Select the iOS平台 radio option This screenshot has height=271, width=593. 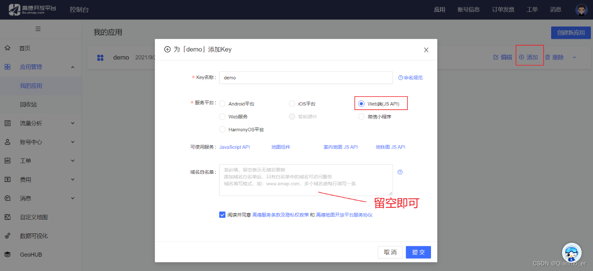click(x=292, y=104)
